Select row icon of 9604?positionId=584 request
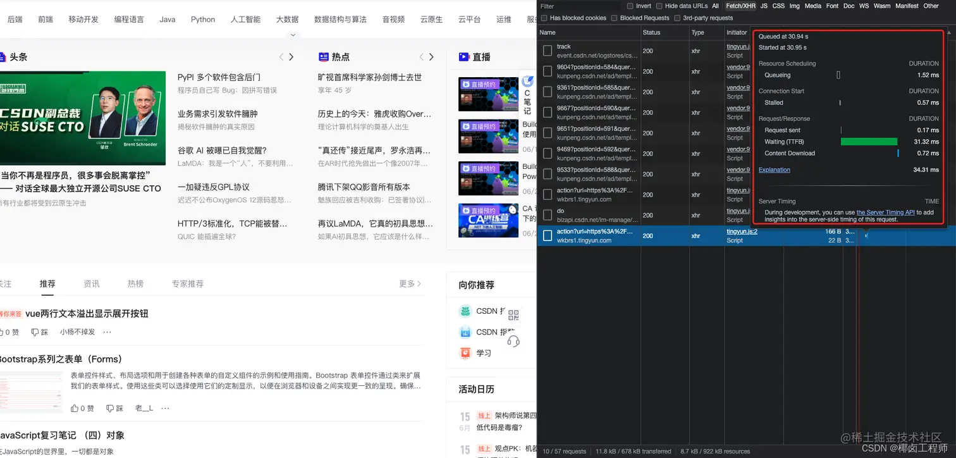Viewport: 956px width, 458px height. pos(548,71)
